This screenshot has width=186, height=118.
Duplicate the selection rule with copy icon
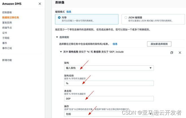coord(172,53)
